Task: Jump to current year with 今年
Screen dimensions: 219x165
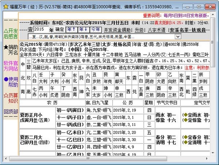Action: (95, 29)
